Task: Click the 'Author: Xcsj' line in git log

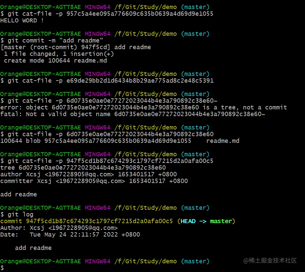Action: (59, 228)
